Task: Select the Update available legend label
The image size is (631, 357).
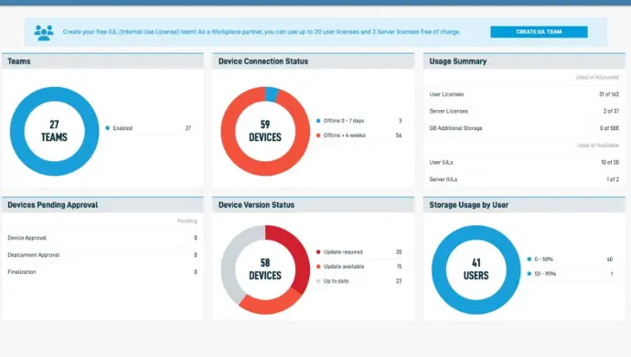Action: coord(344,266)
